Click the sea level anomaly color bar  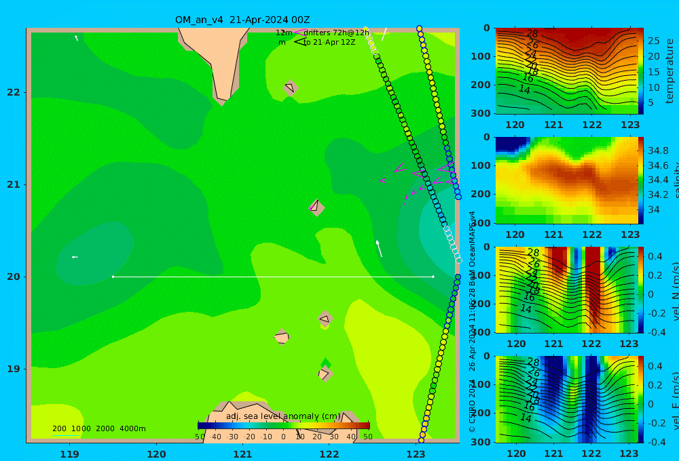click(x=284, y=425)
